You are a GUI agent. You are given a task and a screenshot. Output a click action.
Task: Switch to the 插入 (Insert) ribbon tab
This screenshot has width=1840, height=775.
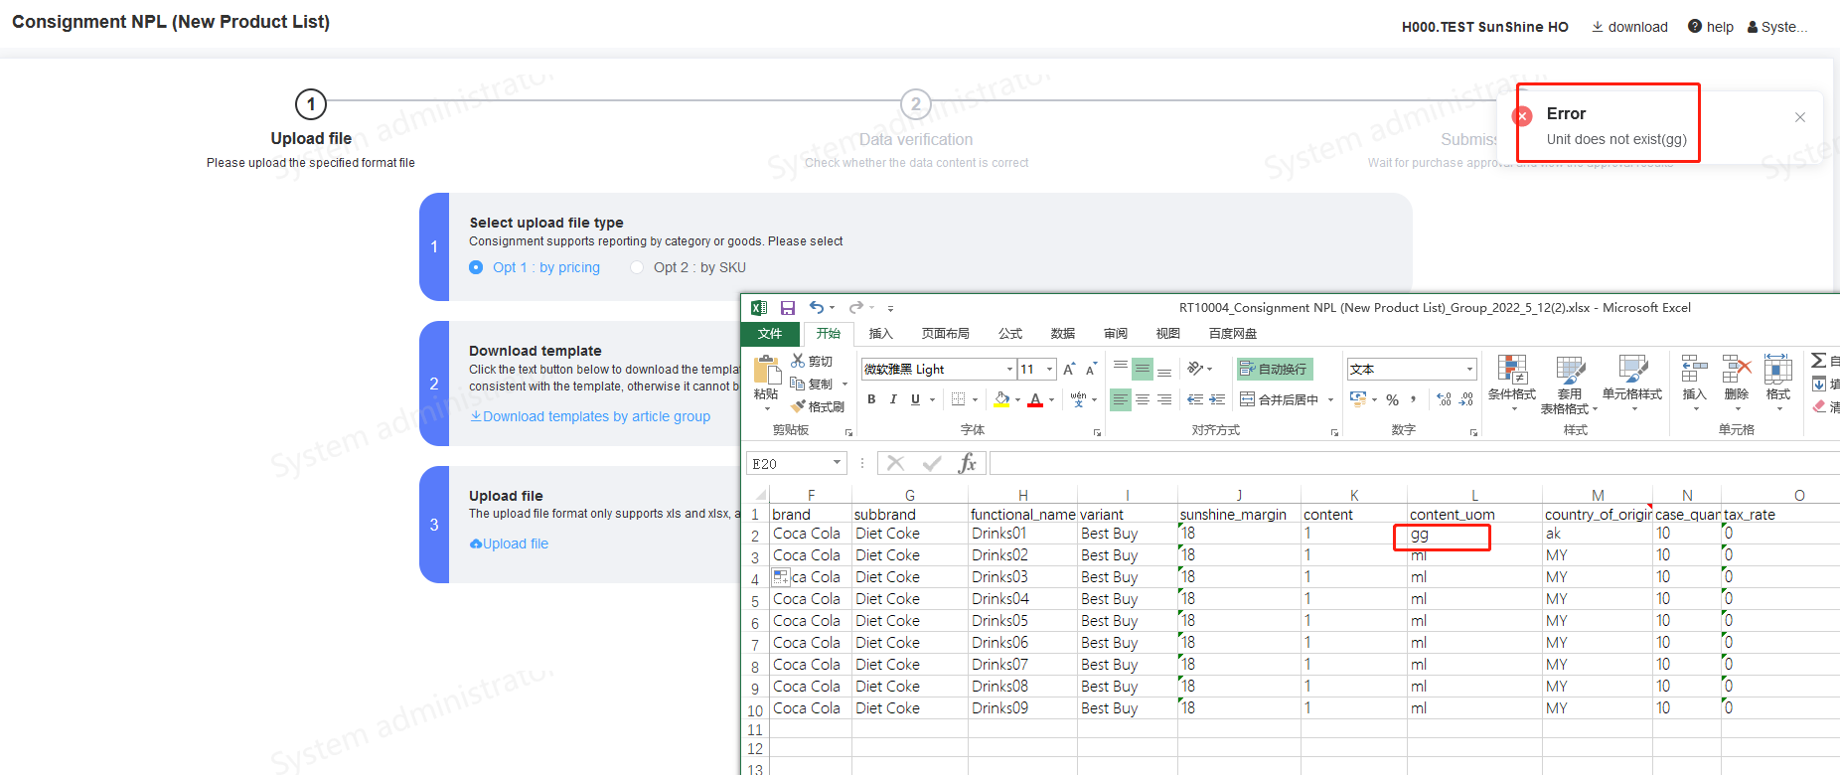click(880, 334)
